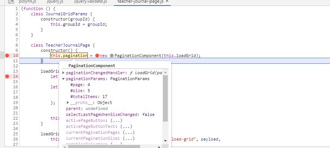Click line number 22 in gutter
This screenshot has width=330, height=148.
click(15, 118)
